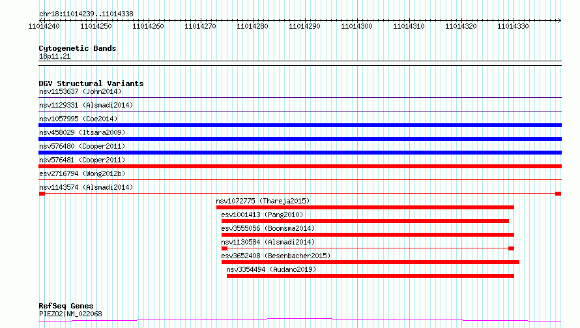Click the blue bar under nsv458029

tap(300, 139)
